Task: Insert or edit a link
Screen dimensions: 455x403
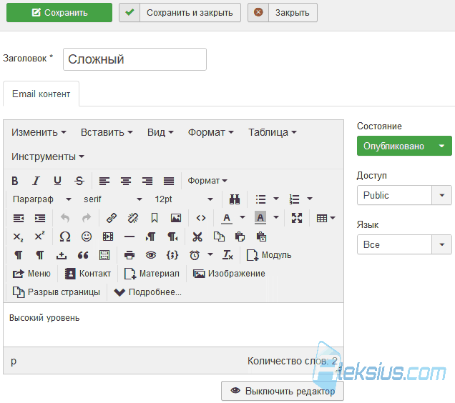Action: pyautogui.click(x=112, y=218)
